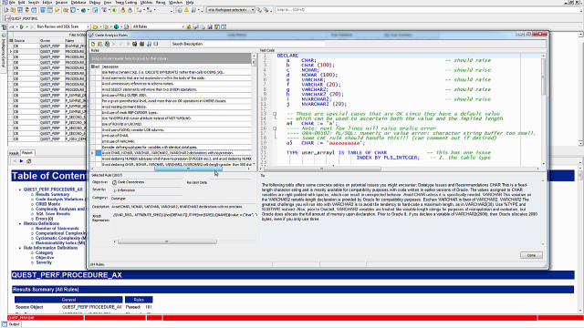Toggle checkbox for 'Use Native Dynamic SQL' rule
This screenshot has width=584, height=328.
(99, 72)
